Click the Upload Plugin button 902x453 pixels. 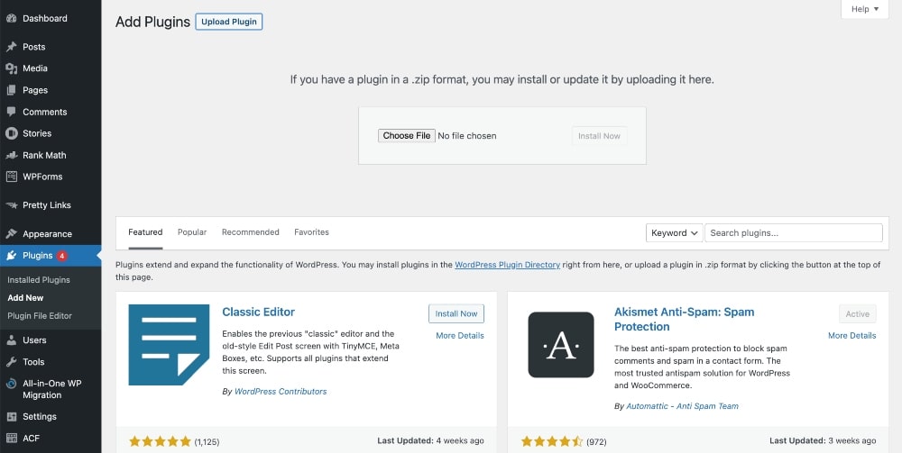tap(229, 22)
